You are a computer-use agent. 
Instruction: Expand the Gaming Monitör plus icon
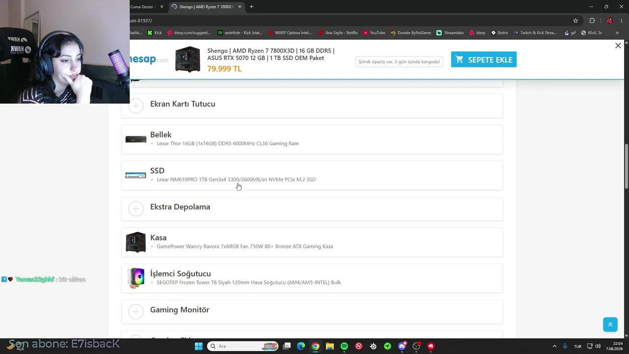tap(136, 311)
